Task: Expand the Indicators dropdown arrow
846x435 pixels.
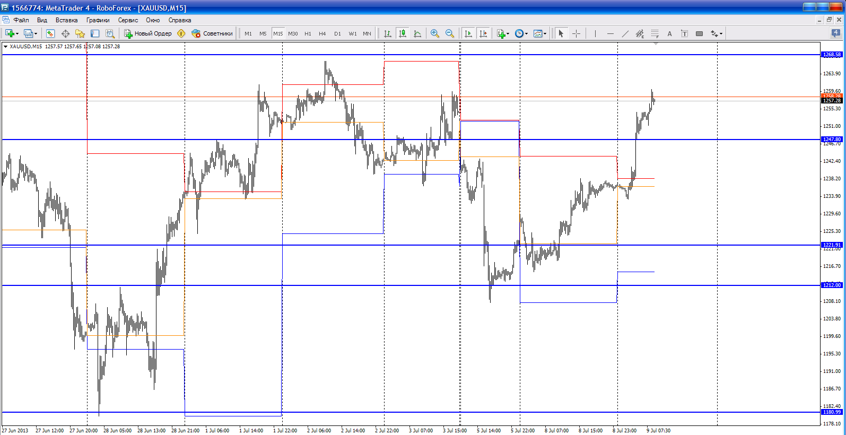Action: (508, 33)
